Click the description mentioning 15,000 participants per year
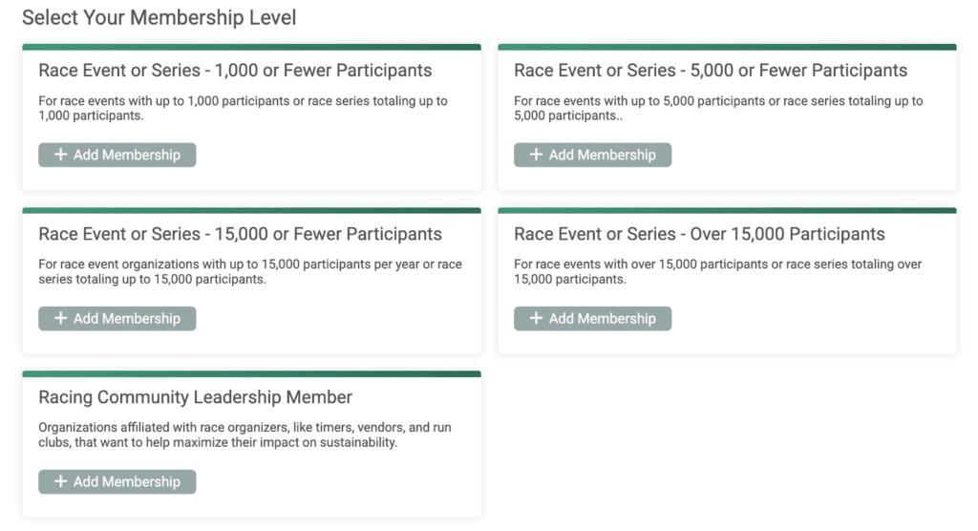978x531 pixels. (x=249, y=271)
